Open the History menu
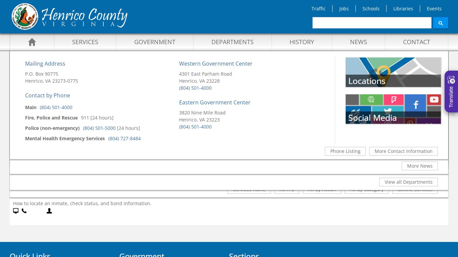Viewport: 458px width, 257px height. 302,42
